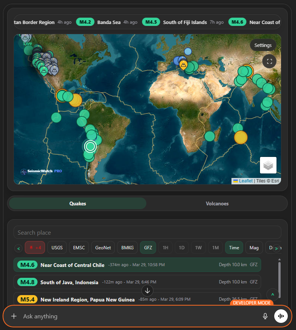Click the Search place input field

click(x=147, y=232)
